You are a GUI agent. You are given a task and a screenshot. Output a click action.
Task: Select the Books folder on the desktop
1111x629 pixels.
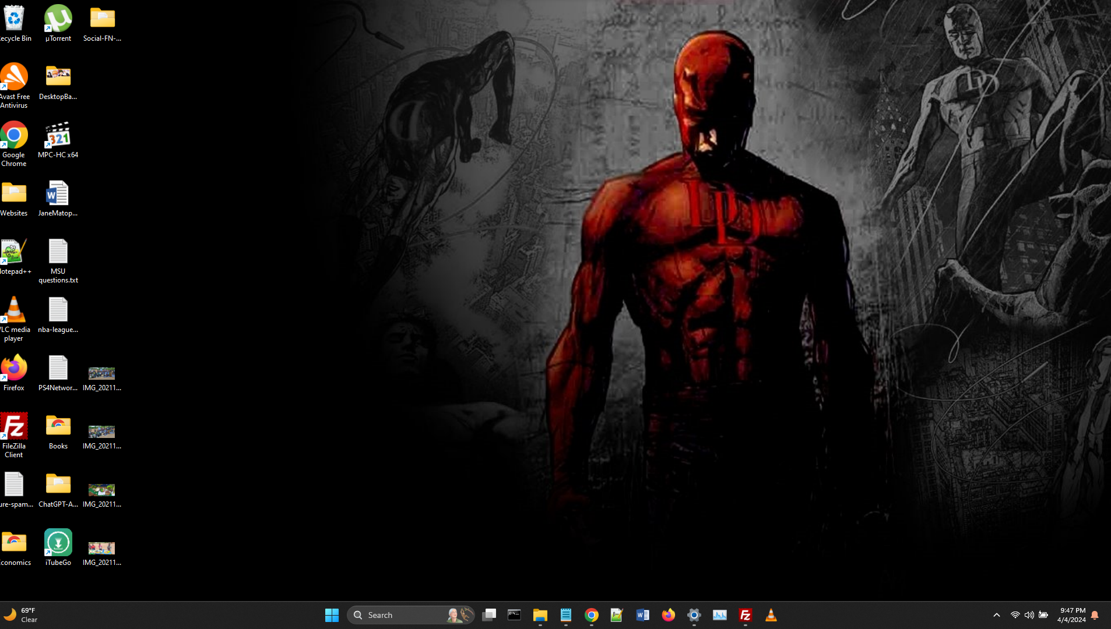[58, 431]
